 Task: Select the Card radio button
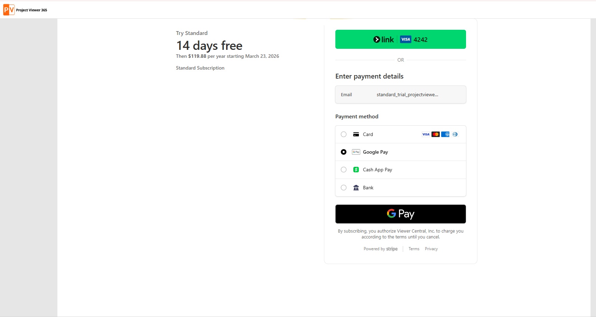coord(344,134)
